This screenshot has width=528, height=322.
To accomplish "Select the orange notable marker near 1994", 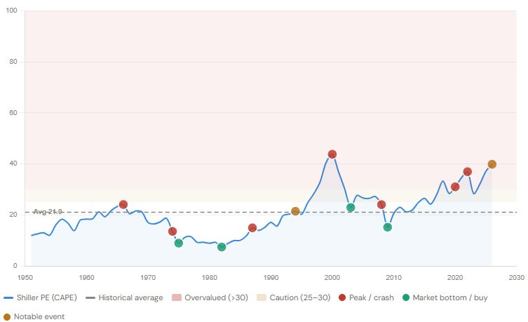I will point(295,211).
